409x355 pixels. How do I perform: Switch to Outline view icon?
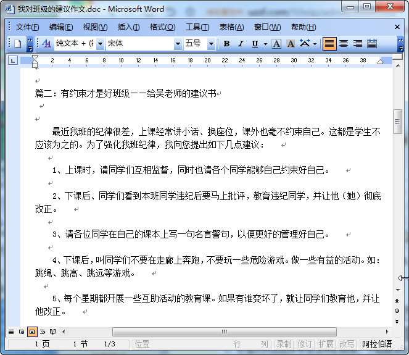(42, 332)
